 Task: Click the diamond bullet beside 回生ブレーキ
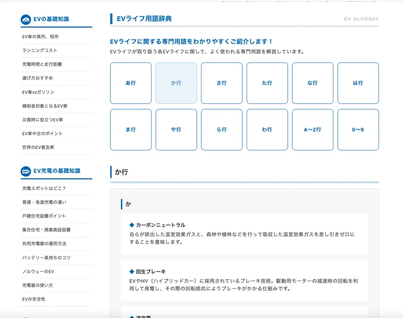[131, 271]
